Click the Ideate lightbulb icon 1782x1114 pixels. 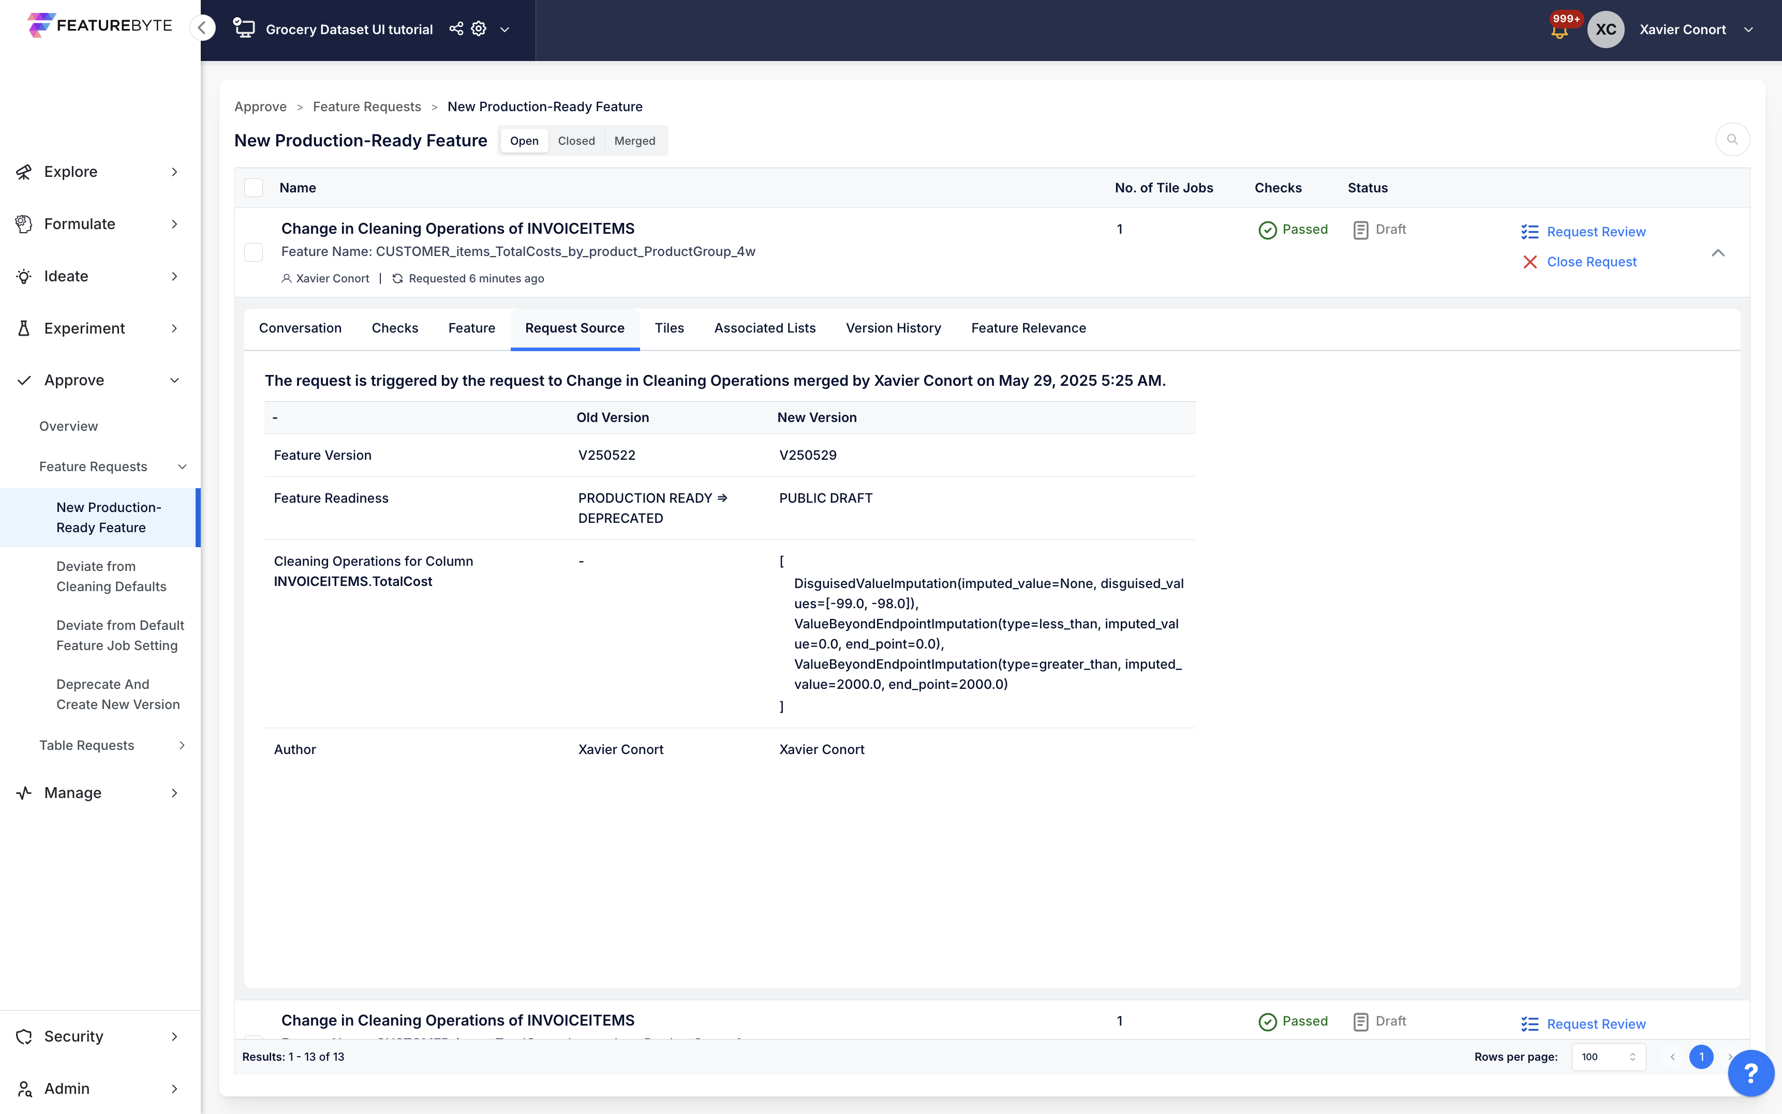(x=24, y=276)
